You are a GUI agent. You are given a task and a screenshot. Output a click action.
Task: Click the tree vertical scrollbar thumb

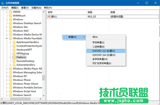[43, 78]
